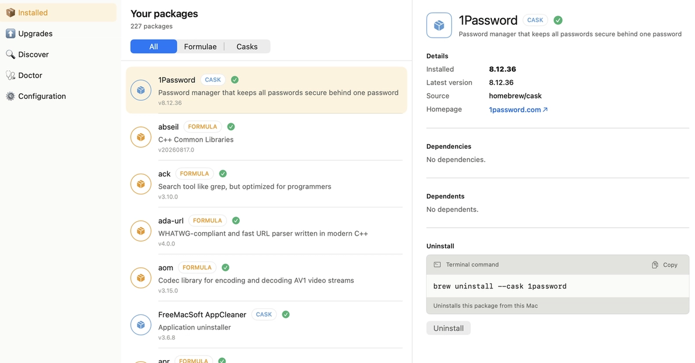Viewport: 695px width, 363px height.
Task: Open the Installed sidebar section
Action: pos(58,13)
